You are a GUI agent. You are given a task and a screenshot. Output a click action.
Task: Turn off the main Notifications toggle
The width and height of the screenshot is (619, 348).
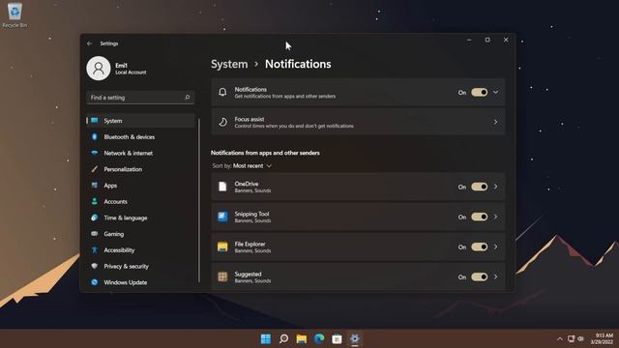point(480,93)
